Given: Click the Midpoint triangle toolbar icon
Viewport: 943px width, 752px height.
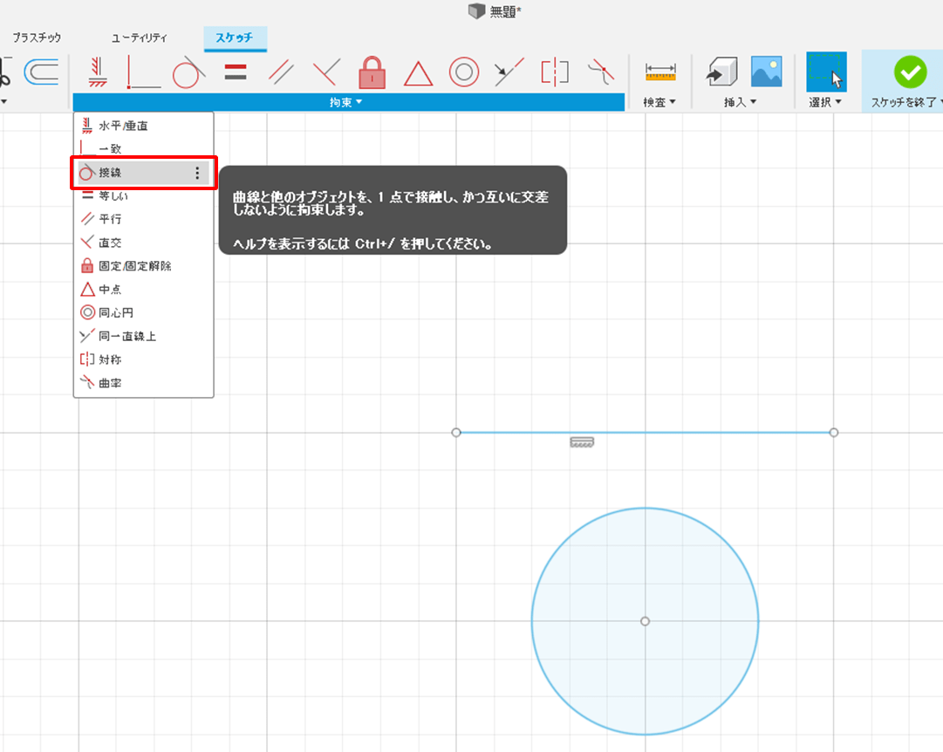Looking at the screenshot, I should (419, 72).
